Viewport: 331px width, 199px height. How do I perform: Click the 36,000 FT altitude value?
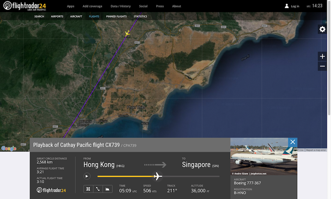[200, 191]
